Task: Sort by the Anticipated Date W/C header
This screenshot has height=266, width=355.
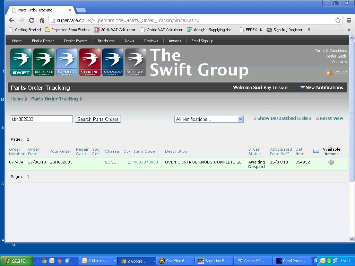Action: tap(281, 151)
